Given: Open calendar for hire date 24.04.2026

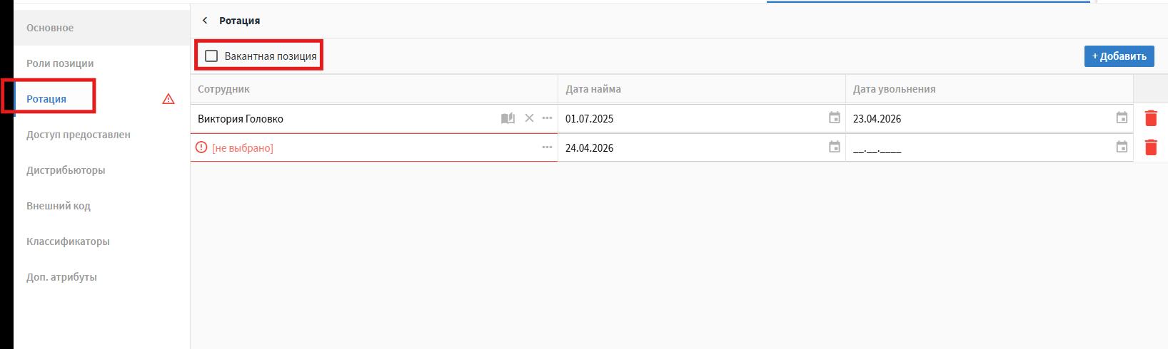Looking at the screenshot, I should [x=834, y=147].
